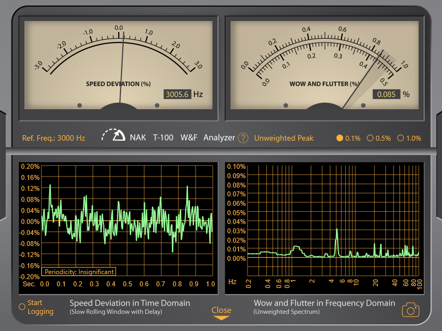Click the 3005.6 Hz frequency readout

point(177,94)
